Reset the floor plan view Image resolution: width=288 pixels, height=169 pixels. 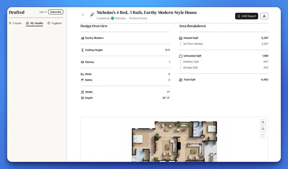pos(263,135)
